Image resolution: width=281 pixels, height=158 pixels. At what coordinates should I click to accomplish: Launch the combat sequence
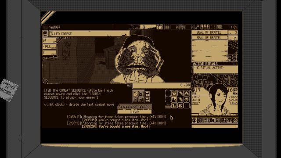134,107
